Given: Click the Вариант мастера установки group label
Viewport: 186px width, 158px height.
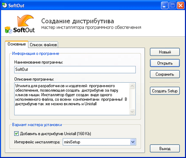Looking at the screenshot, I should [37, 125].
